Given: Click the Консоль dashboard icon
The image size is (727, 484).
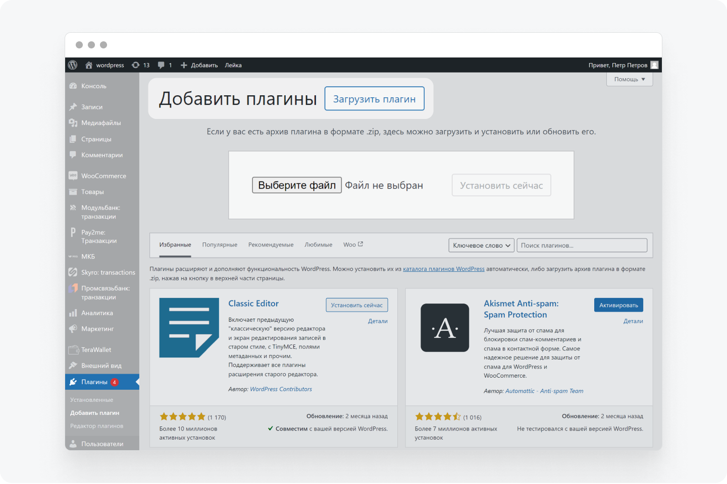Looking at the screenshot, I should tap(73, 86).
